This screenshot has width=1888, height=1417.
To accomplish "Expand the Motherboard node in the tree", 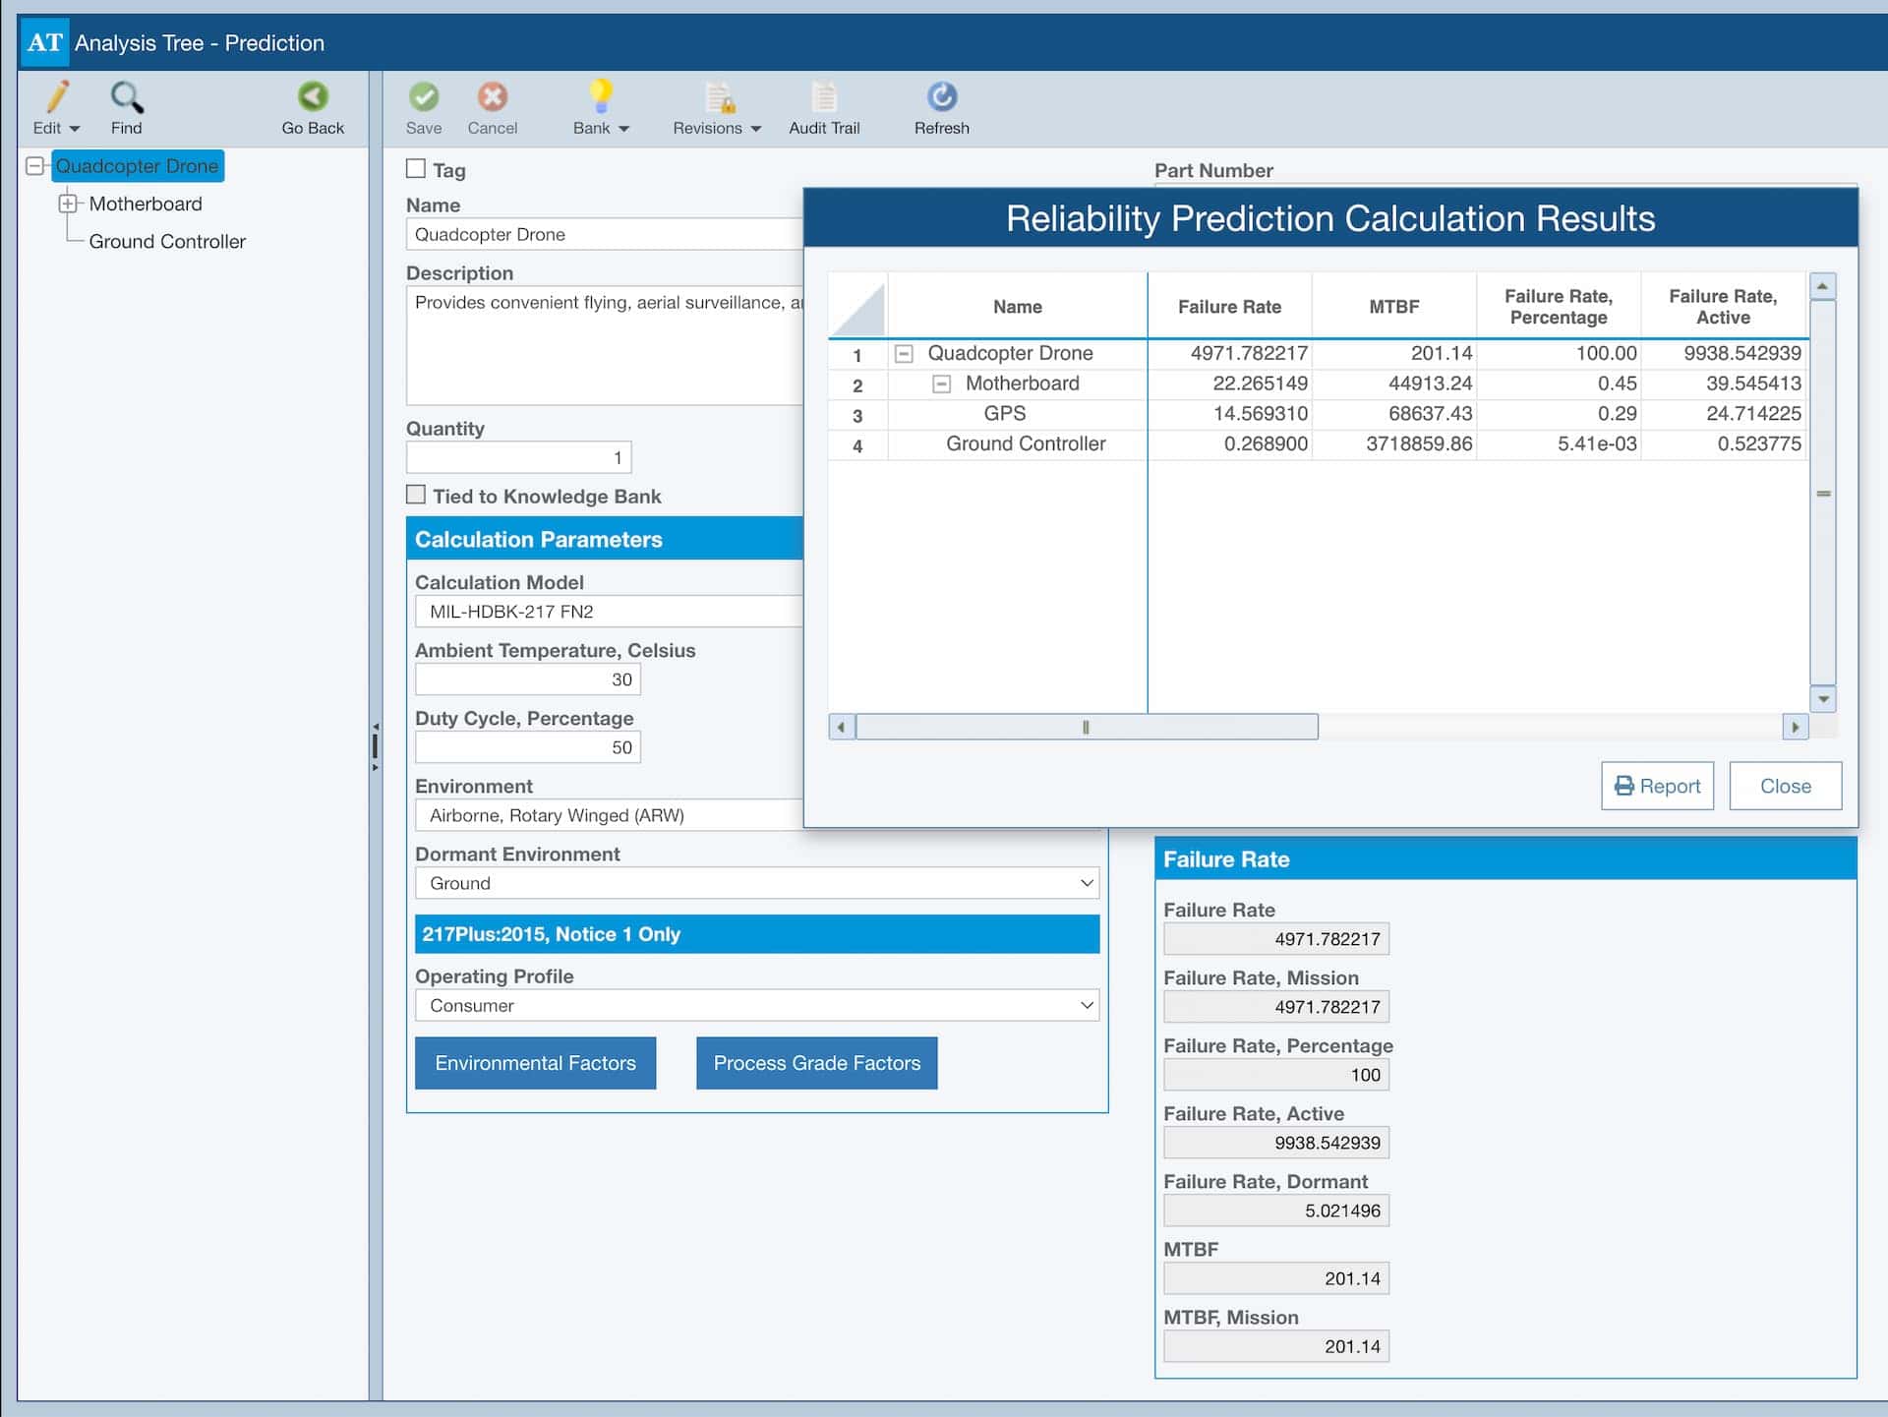I will click(x=68, y=204).
